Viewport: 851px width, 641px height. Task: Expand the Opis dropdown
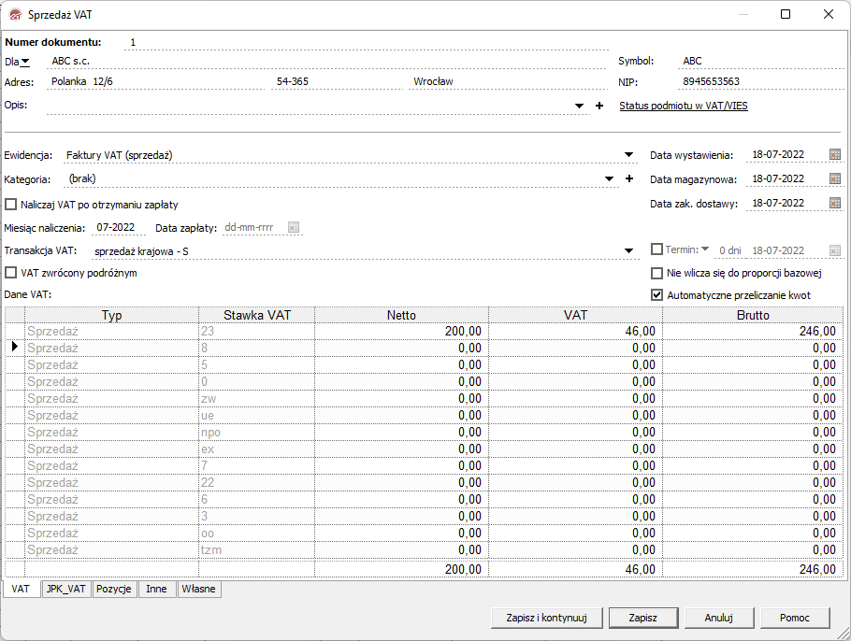pyautogui.click(x=579, y=106)
